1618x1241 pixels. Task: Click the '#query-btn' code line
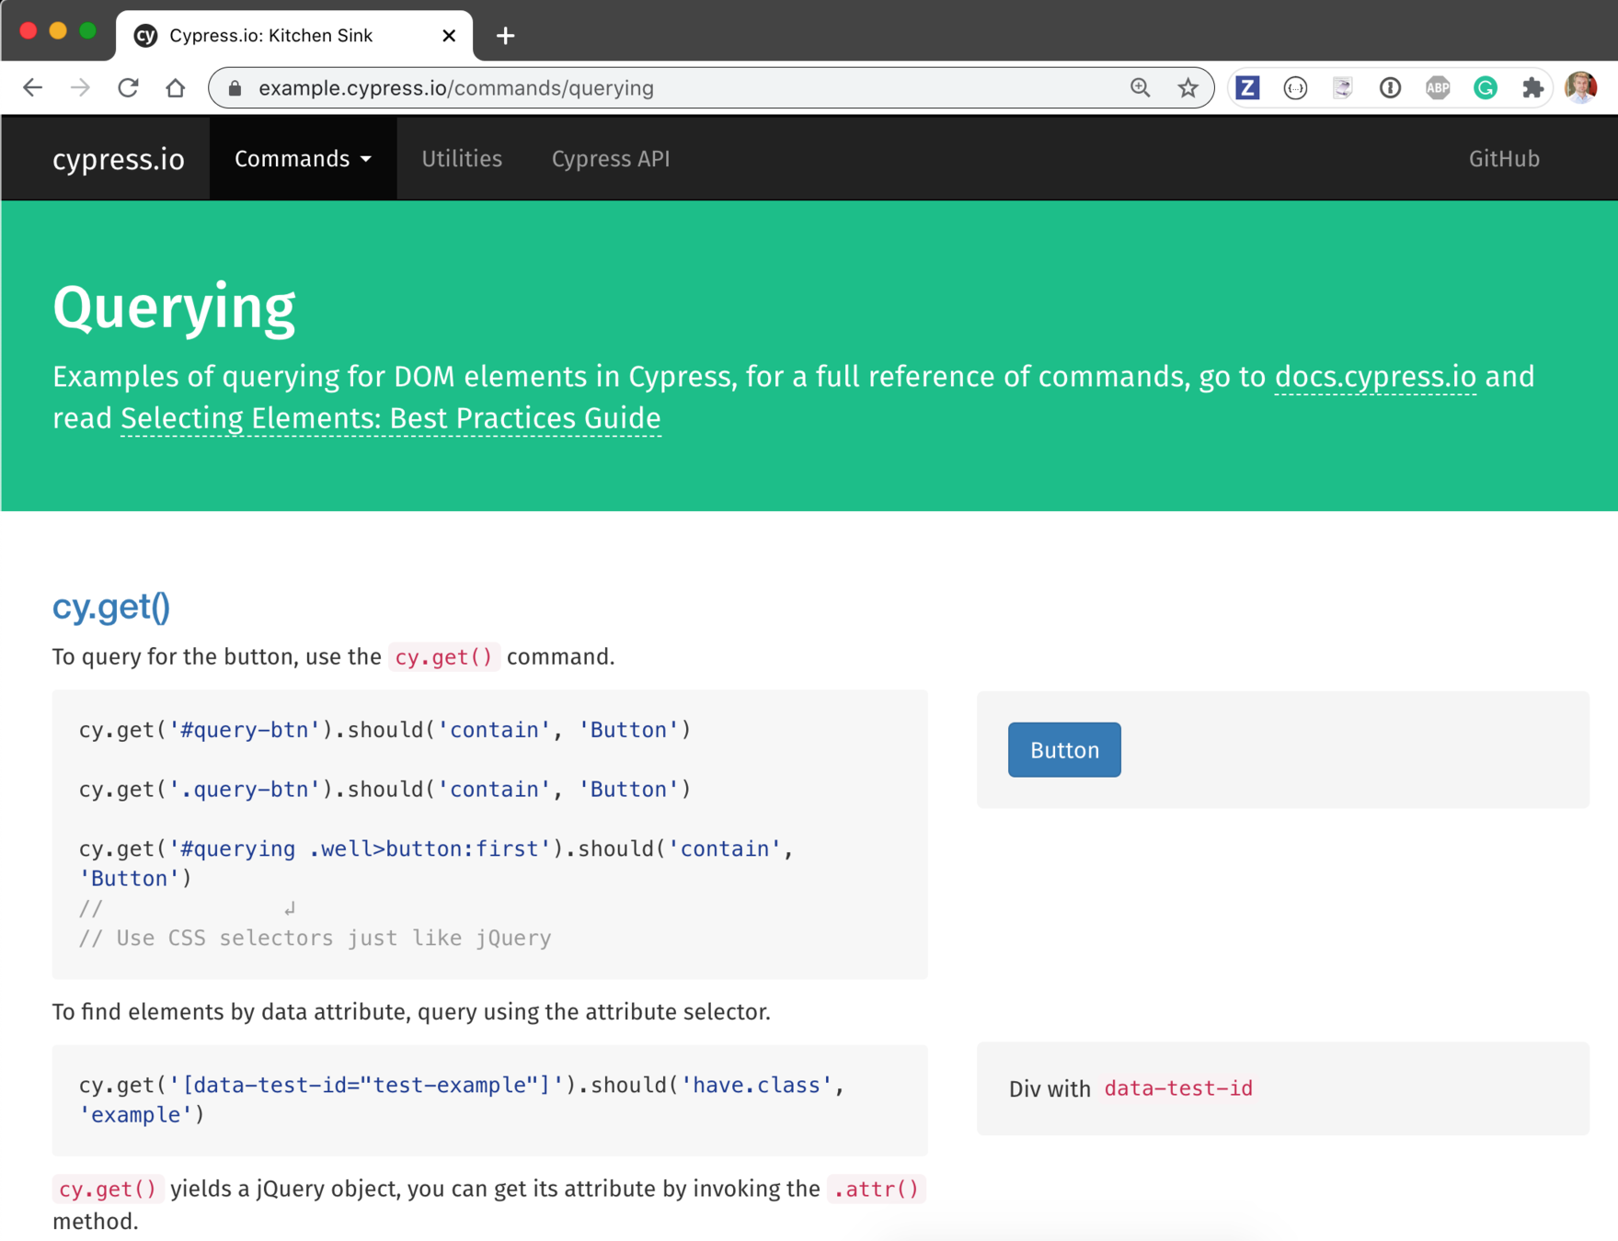pyautogui.click(x=384, y=730)
